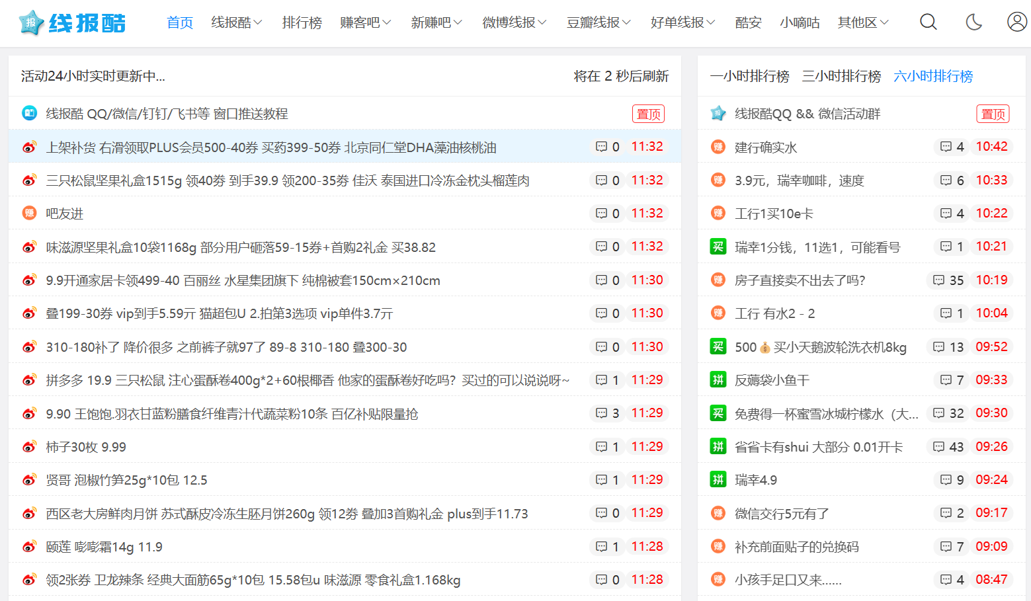
Task: Click the green 拼 icon beside 反薅袋小鱼干
Action: pyautogui.click(x=718, y=380)
